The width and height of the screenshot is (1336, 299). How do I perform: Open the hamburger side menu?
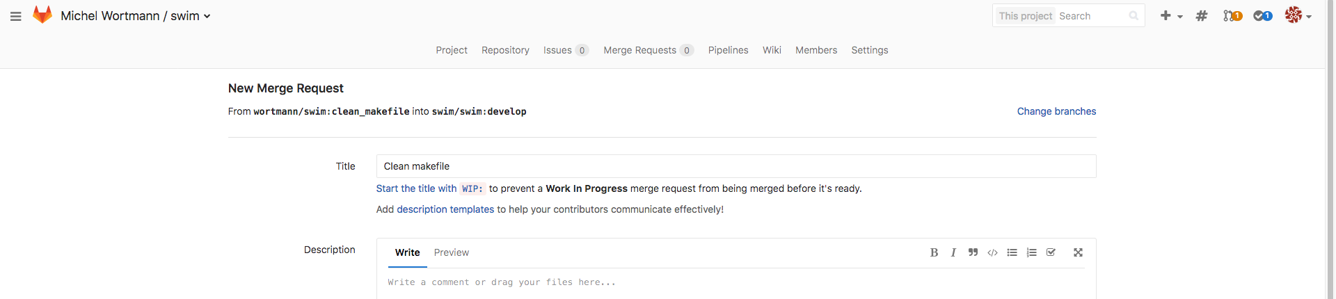point(16,16)
